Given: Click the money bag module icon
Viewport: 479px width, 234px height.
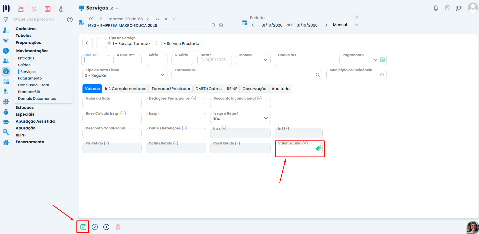Looking at the screenshot, I should 61,9.
